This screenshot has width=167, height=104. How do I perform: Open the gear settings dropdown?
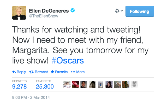point(119,11)
